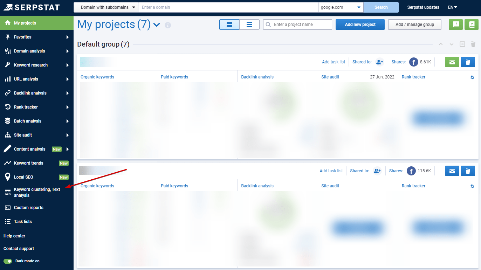The height and width of the screenshot is (270, 481).
Task: Expand the Batch analysis submenu arrow
Action: pyautogui.click(x=67, y=121)
